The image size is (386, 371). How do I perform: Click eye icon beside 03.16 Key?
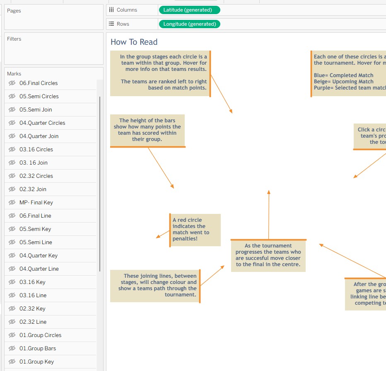coord(12,282)
